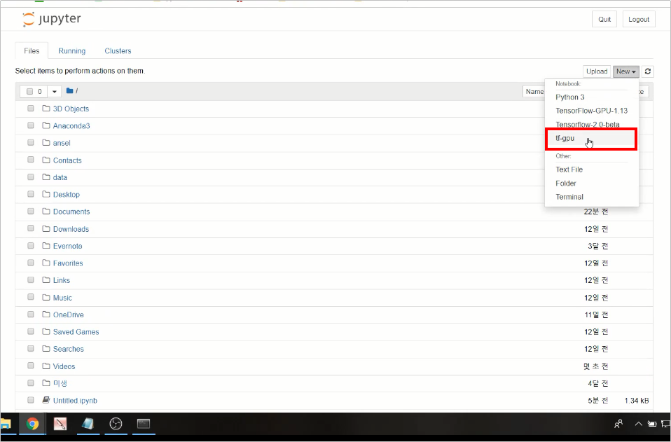The height and width of the screenshot is (442, 671).
Task: Open the 미생 folder link
Action: tap(60, 383)
